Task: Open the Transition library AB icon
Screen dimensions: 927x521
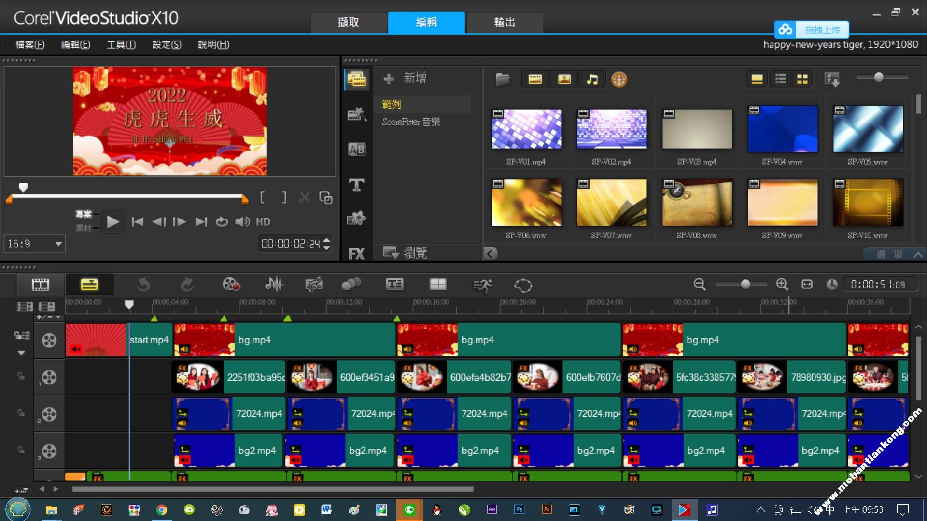Action: point(357,150)
